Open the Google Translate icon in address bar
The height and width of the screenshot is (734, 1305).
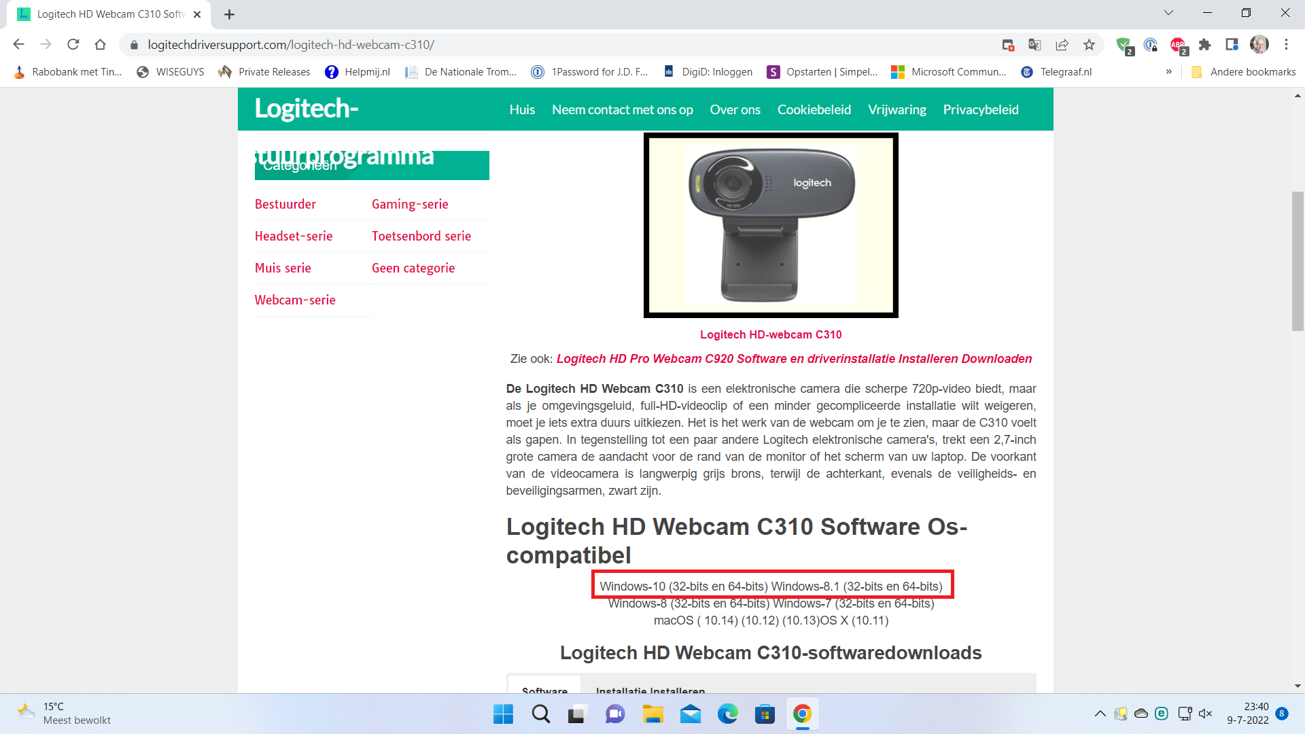point(1034,45)
